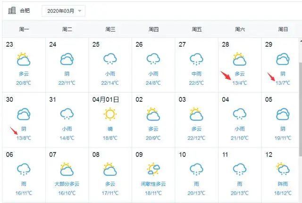Click the rain icon for day 06

(24, 170)
